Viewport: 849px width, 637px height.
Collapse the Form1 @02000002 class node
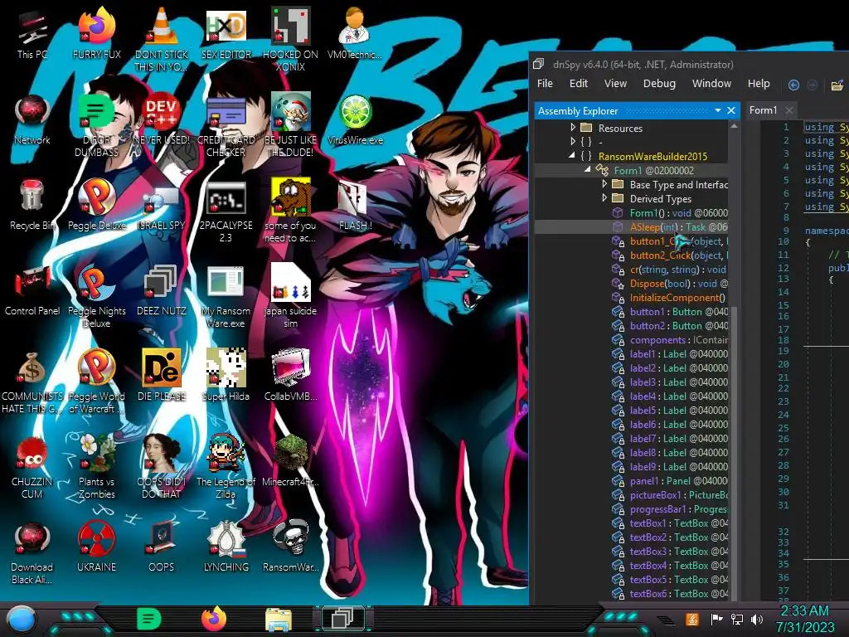pos(588,169)
